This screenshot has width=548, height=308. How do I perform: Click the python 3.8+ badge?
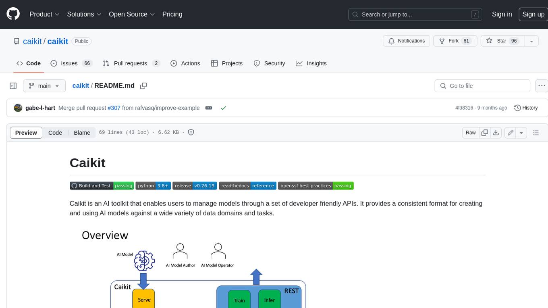point(153,186)
